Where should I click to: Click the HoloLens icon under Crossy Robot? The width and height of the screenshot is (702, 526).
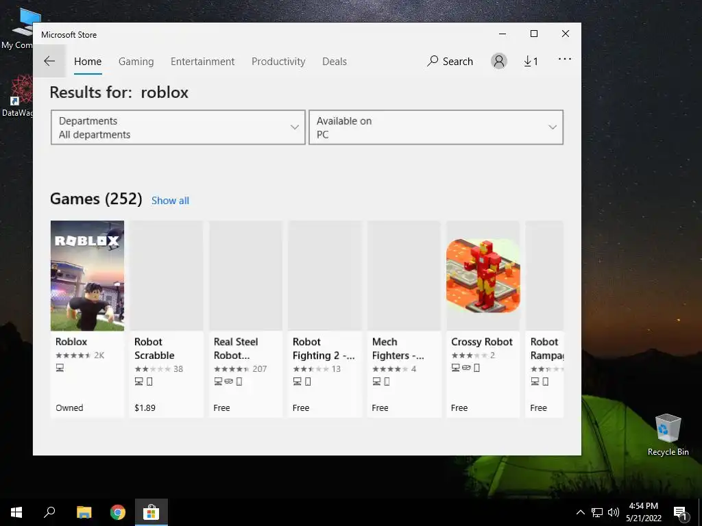(x=466, y=368)
